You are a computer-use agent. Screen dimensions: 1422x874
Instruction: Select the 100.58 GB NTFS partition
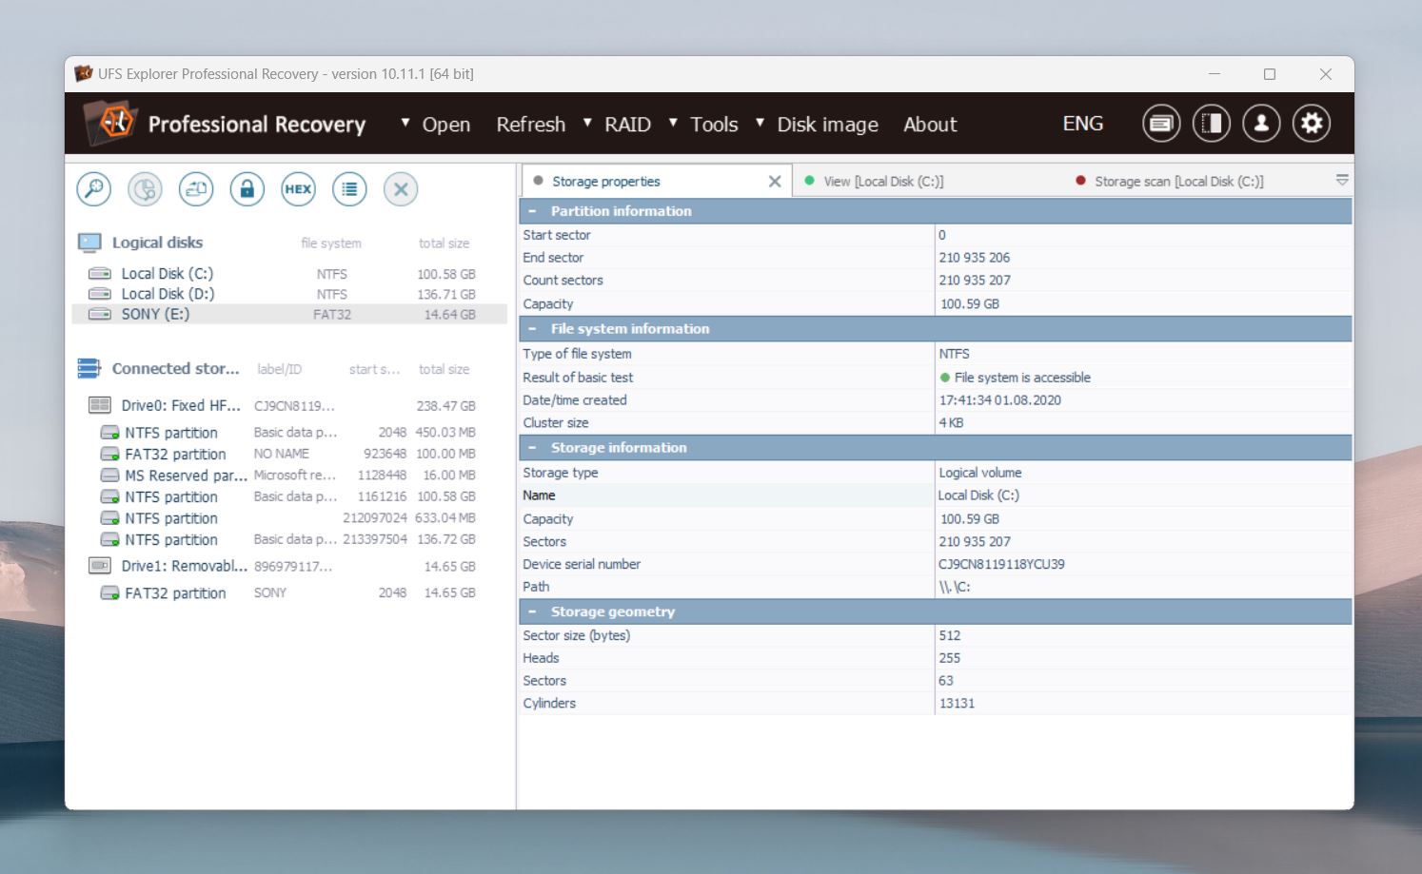[289, 497]
